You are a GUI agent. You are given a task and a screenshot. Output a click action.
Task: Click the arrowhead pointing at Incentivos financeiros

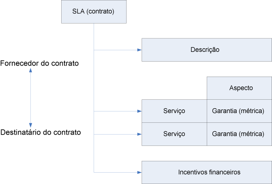point(139,172)
